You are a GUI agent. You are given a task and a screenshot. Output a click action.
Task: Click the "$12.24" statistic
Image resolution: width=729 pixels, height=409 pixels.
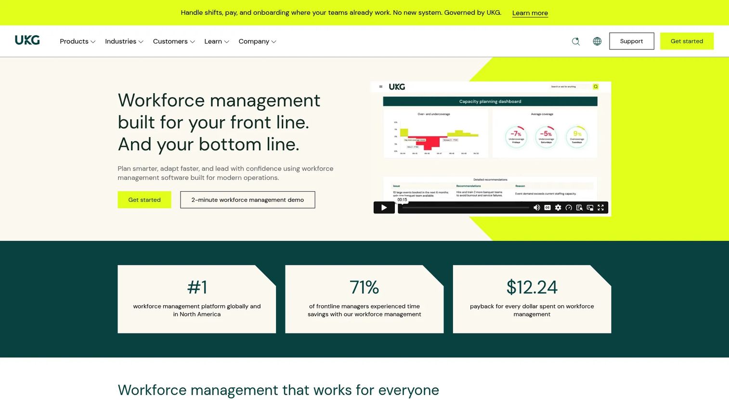(532, 287)
